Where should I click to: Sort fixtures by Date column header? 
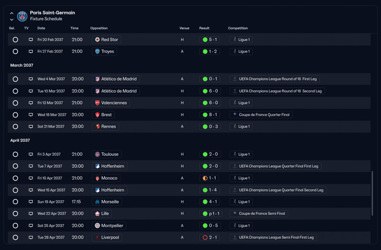(41, 28)
